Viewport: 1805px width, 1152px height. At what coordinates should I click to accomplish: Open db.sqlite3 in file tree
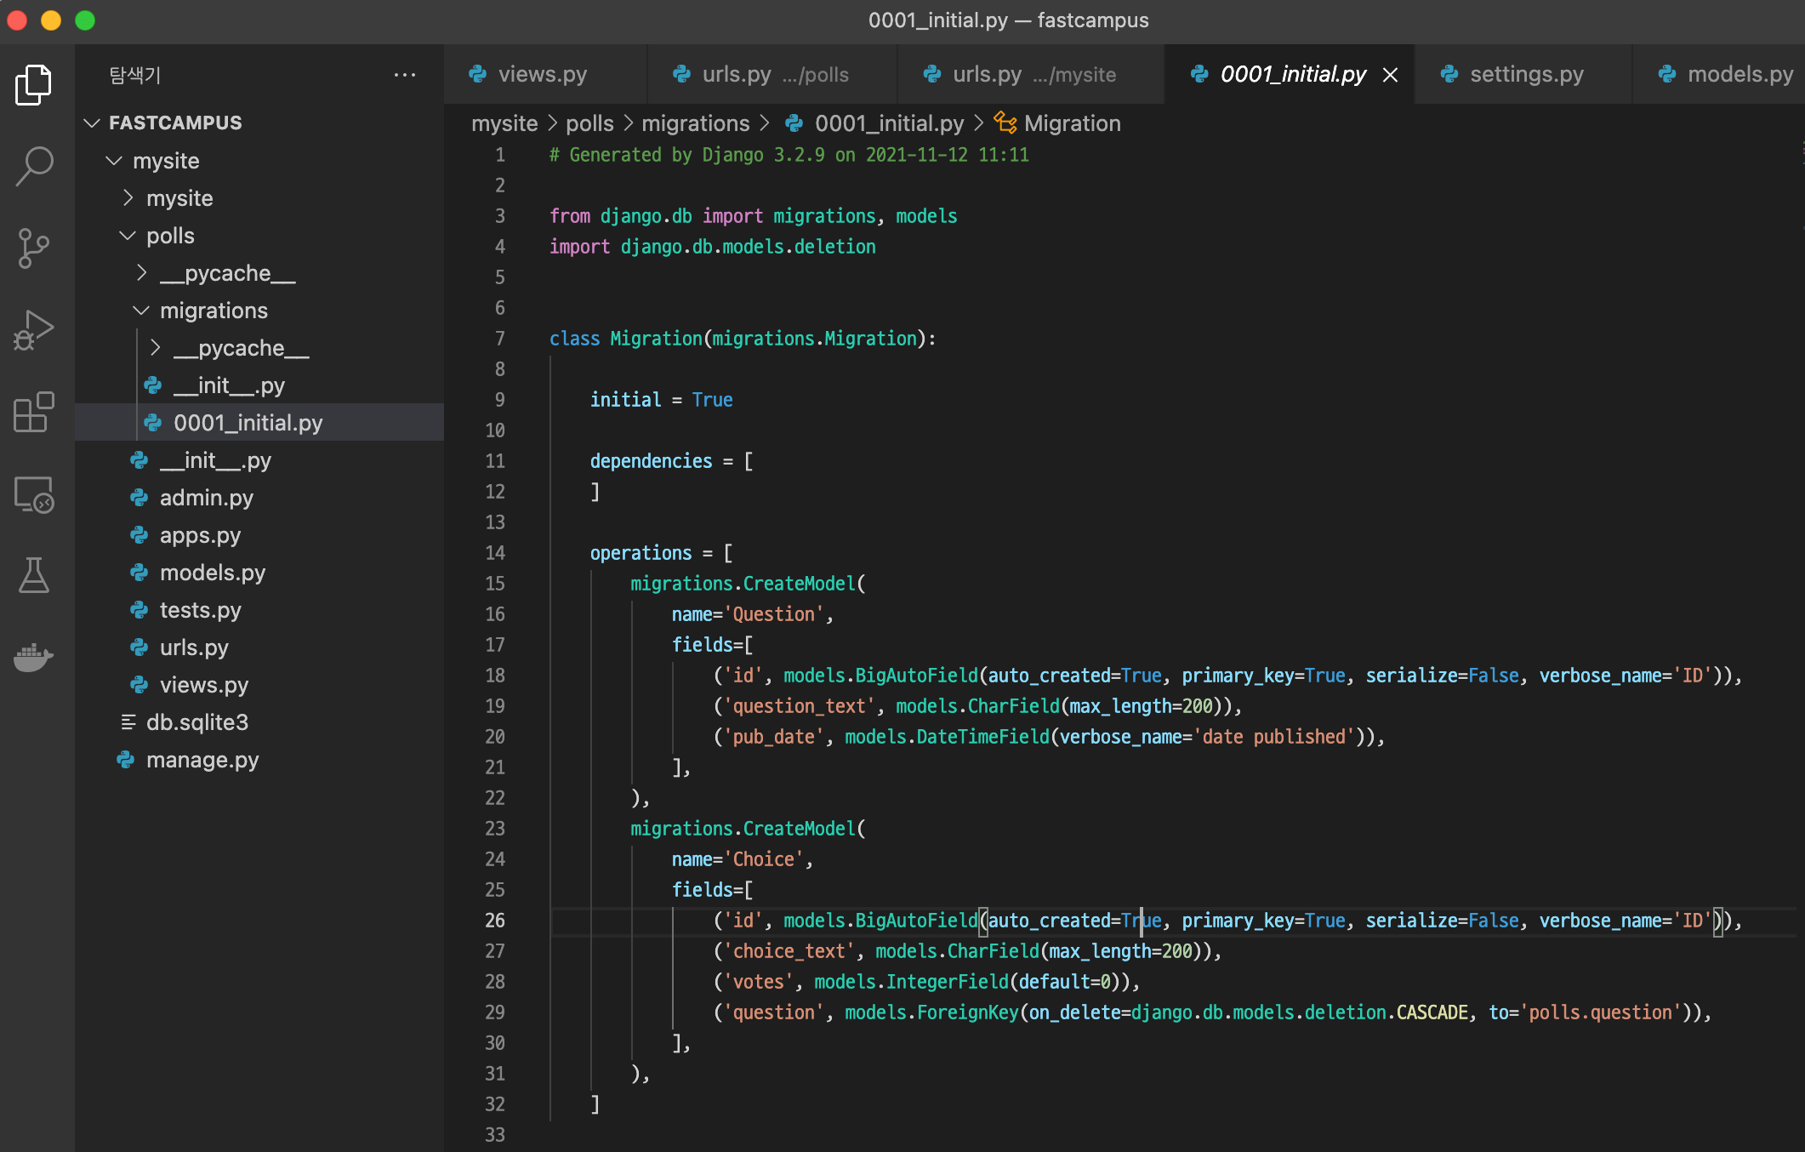[196, 722]
